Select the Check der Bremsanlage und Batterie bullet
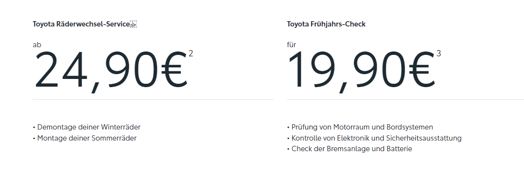The height and width of the screenshot is (194, 524). 350,149
